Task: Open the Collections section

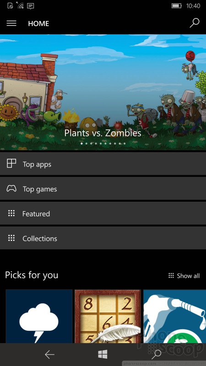Action: point(103,238)
